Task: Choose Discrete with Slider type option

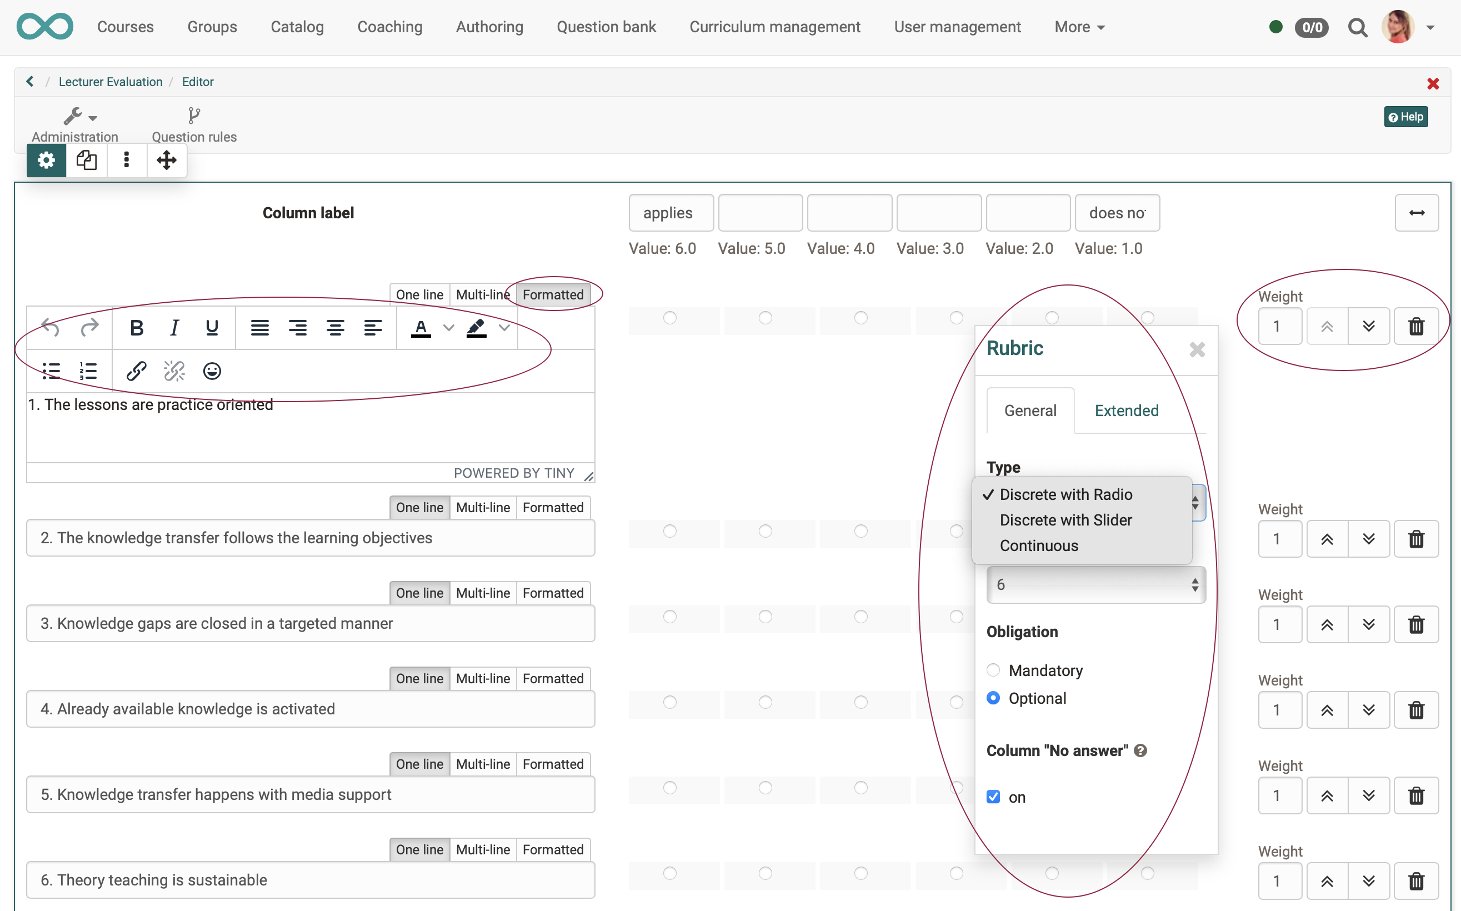Action: pos(1065,520)
